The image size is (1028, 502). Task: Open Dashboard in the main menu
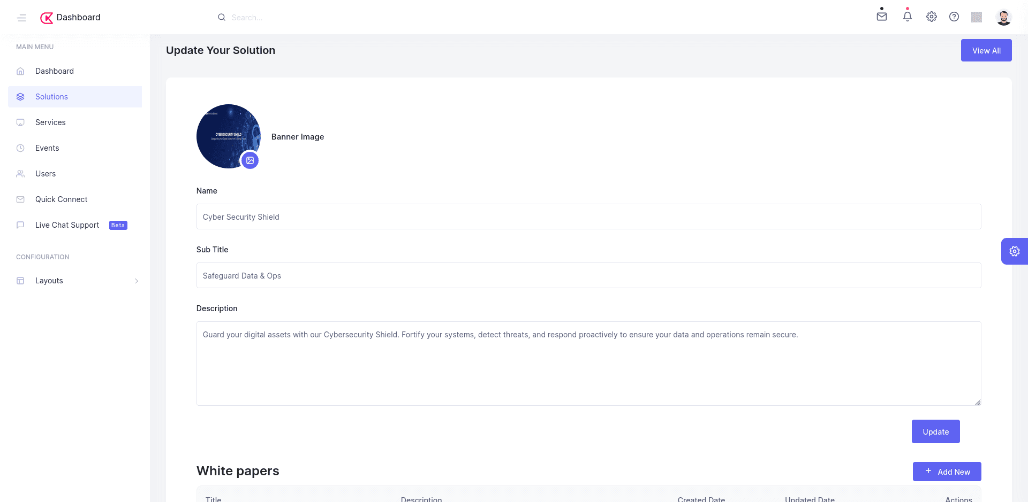tap(54, 71)
